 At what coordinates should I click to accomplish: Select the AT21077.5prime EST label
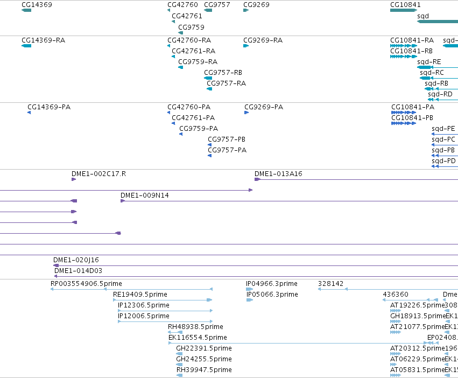point(418,327)
